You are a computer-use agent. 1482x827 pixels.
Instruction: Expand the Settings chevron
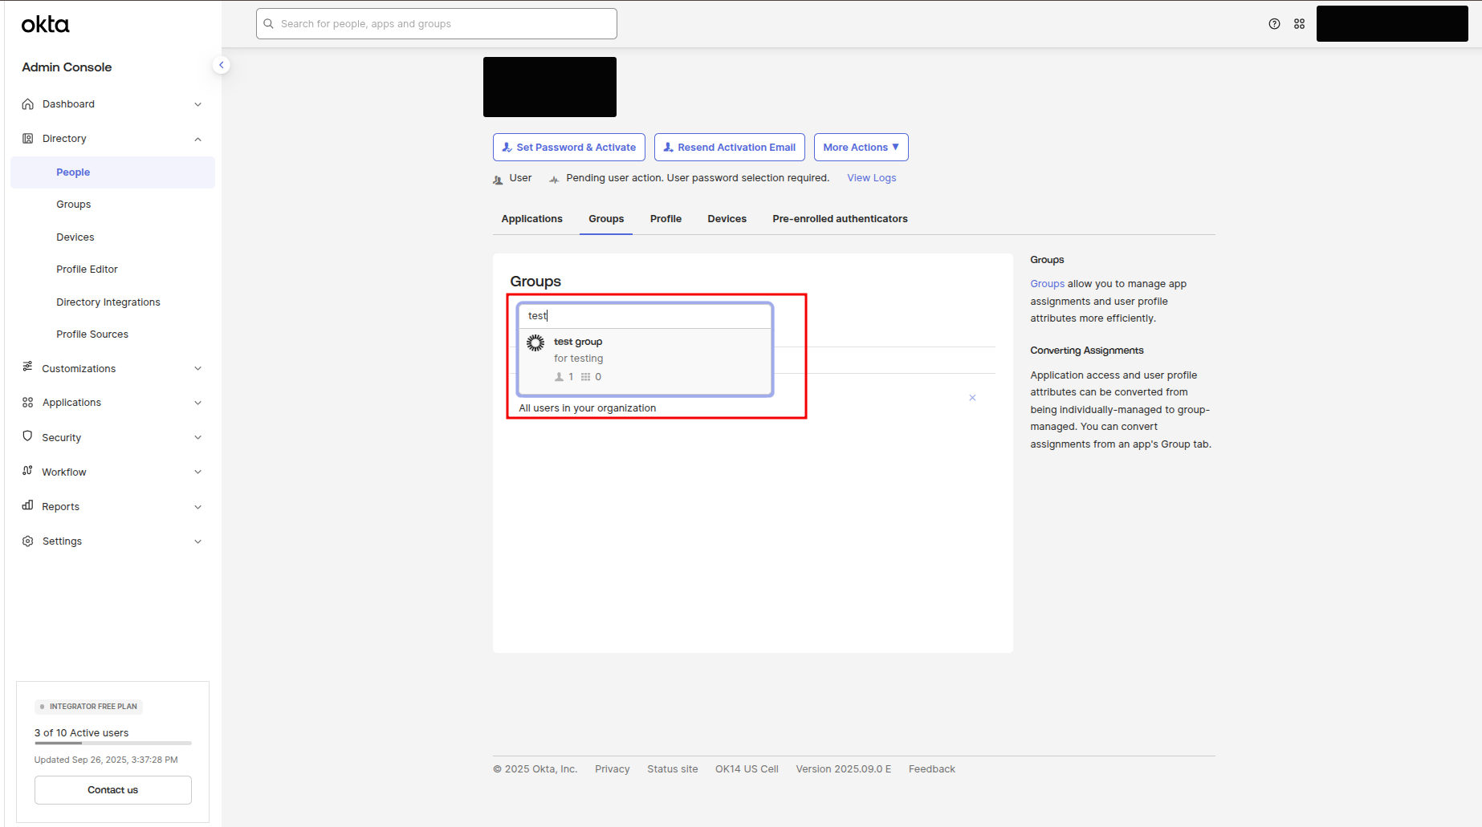point(197,541)
